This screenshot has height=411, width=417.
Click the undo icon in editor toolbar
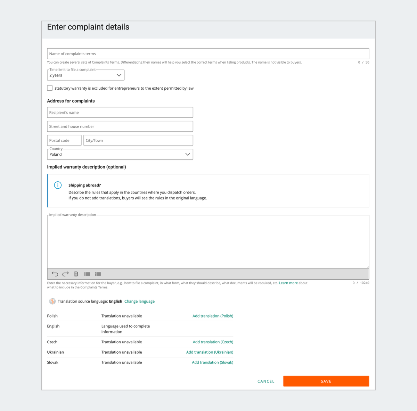(55, 274)
